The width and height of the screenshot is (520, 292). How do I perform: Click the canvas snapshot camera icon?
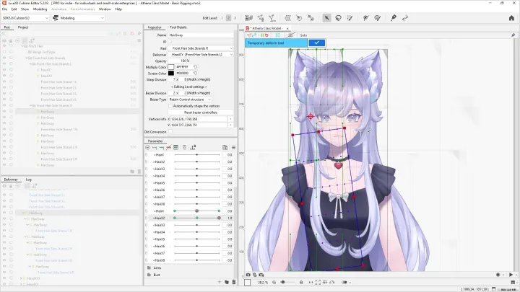pyautogui.click(x=248, y=275)
